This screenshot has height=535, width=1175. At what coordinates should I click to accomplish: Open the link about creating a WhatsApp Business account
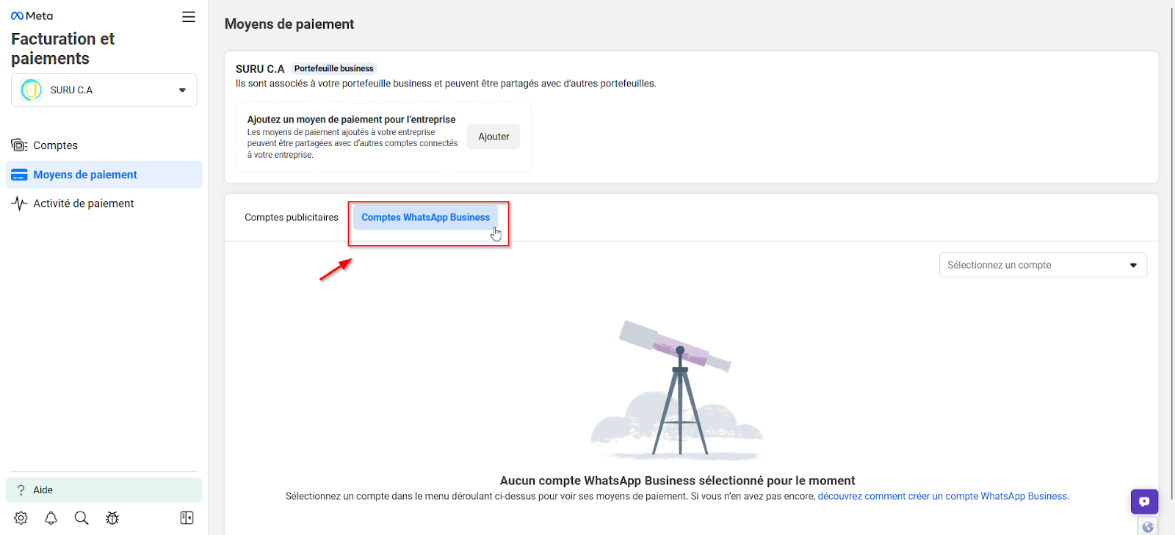point(943,497)
